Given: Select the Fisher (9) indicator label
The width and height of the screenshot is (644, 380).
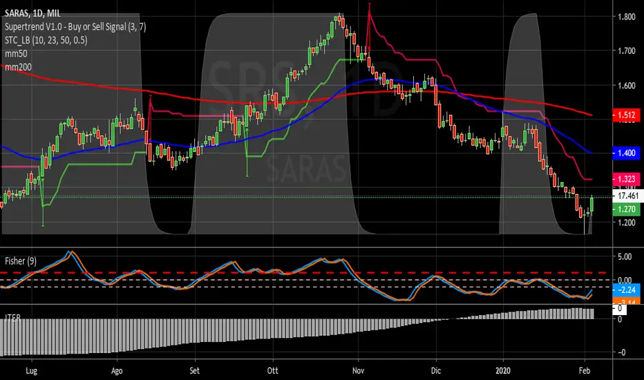Looking at the screenshot, I should [x=21, y=261].
